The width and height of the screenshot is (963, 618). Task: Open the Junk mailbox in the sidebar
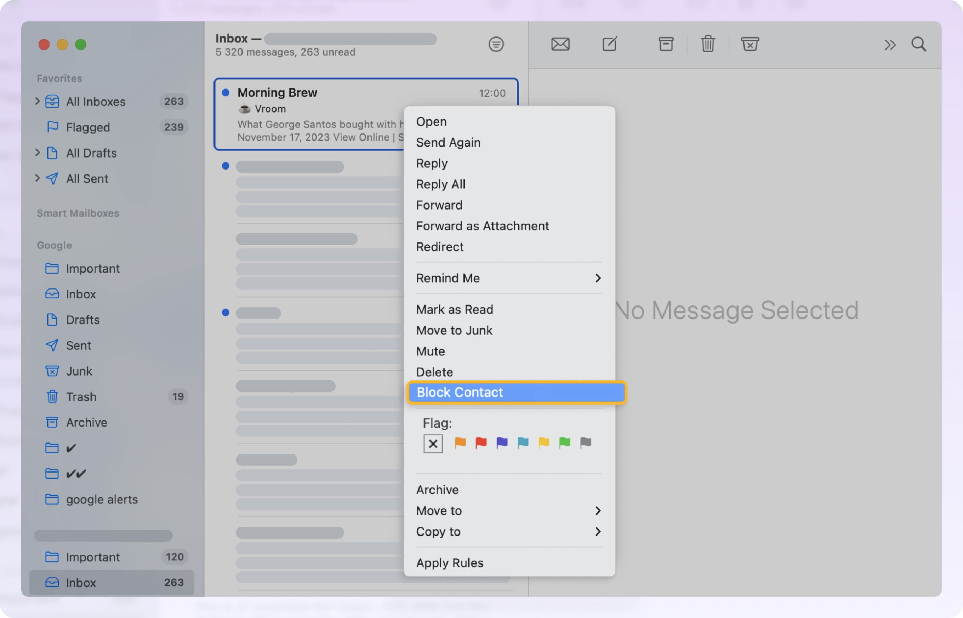pos(79,371)
